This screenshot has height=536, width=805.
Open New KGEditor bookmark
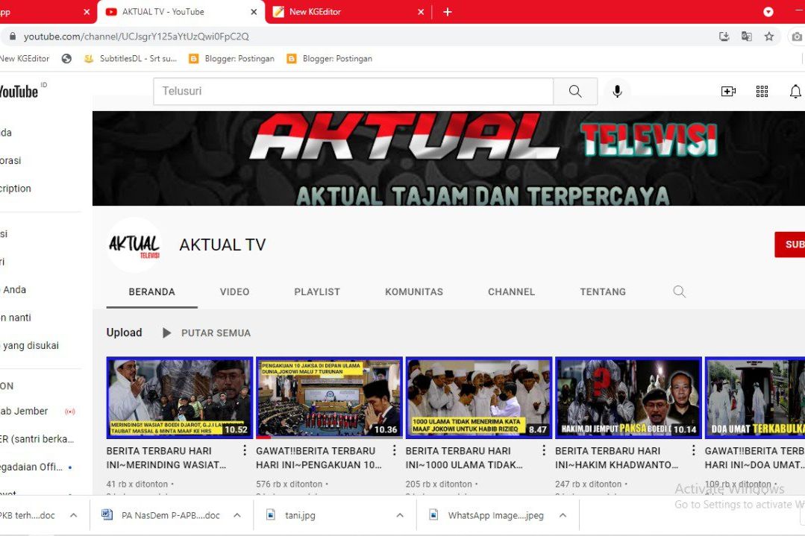click(x=25, y=58)
